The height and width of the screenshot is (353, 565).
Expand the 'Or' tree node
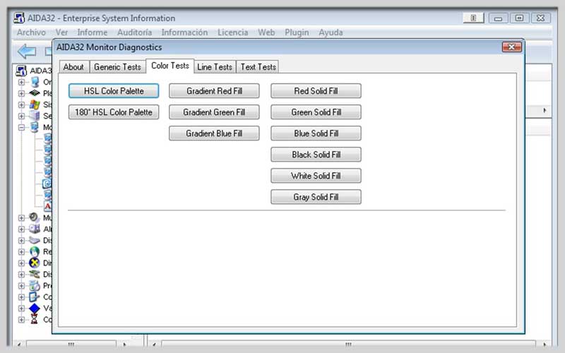pos(22,82)
